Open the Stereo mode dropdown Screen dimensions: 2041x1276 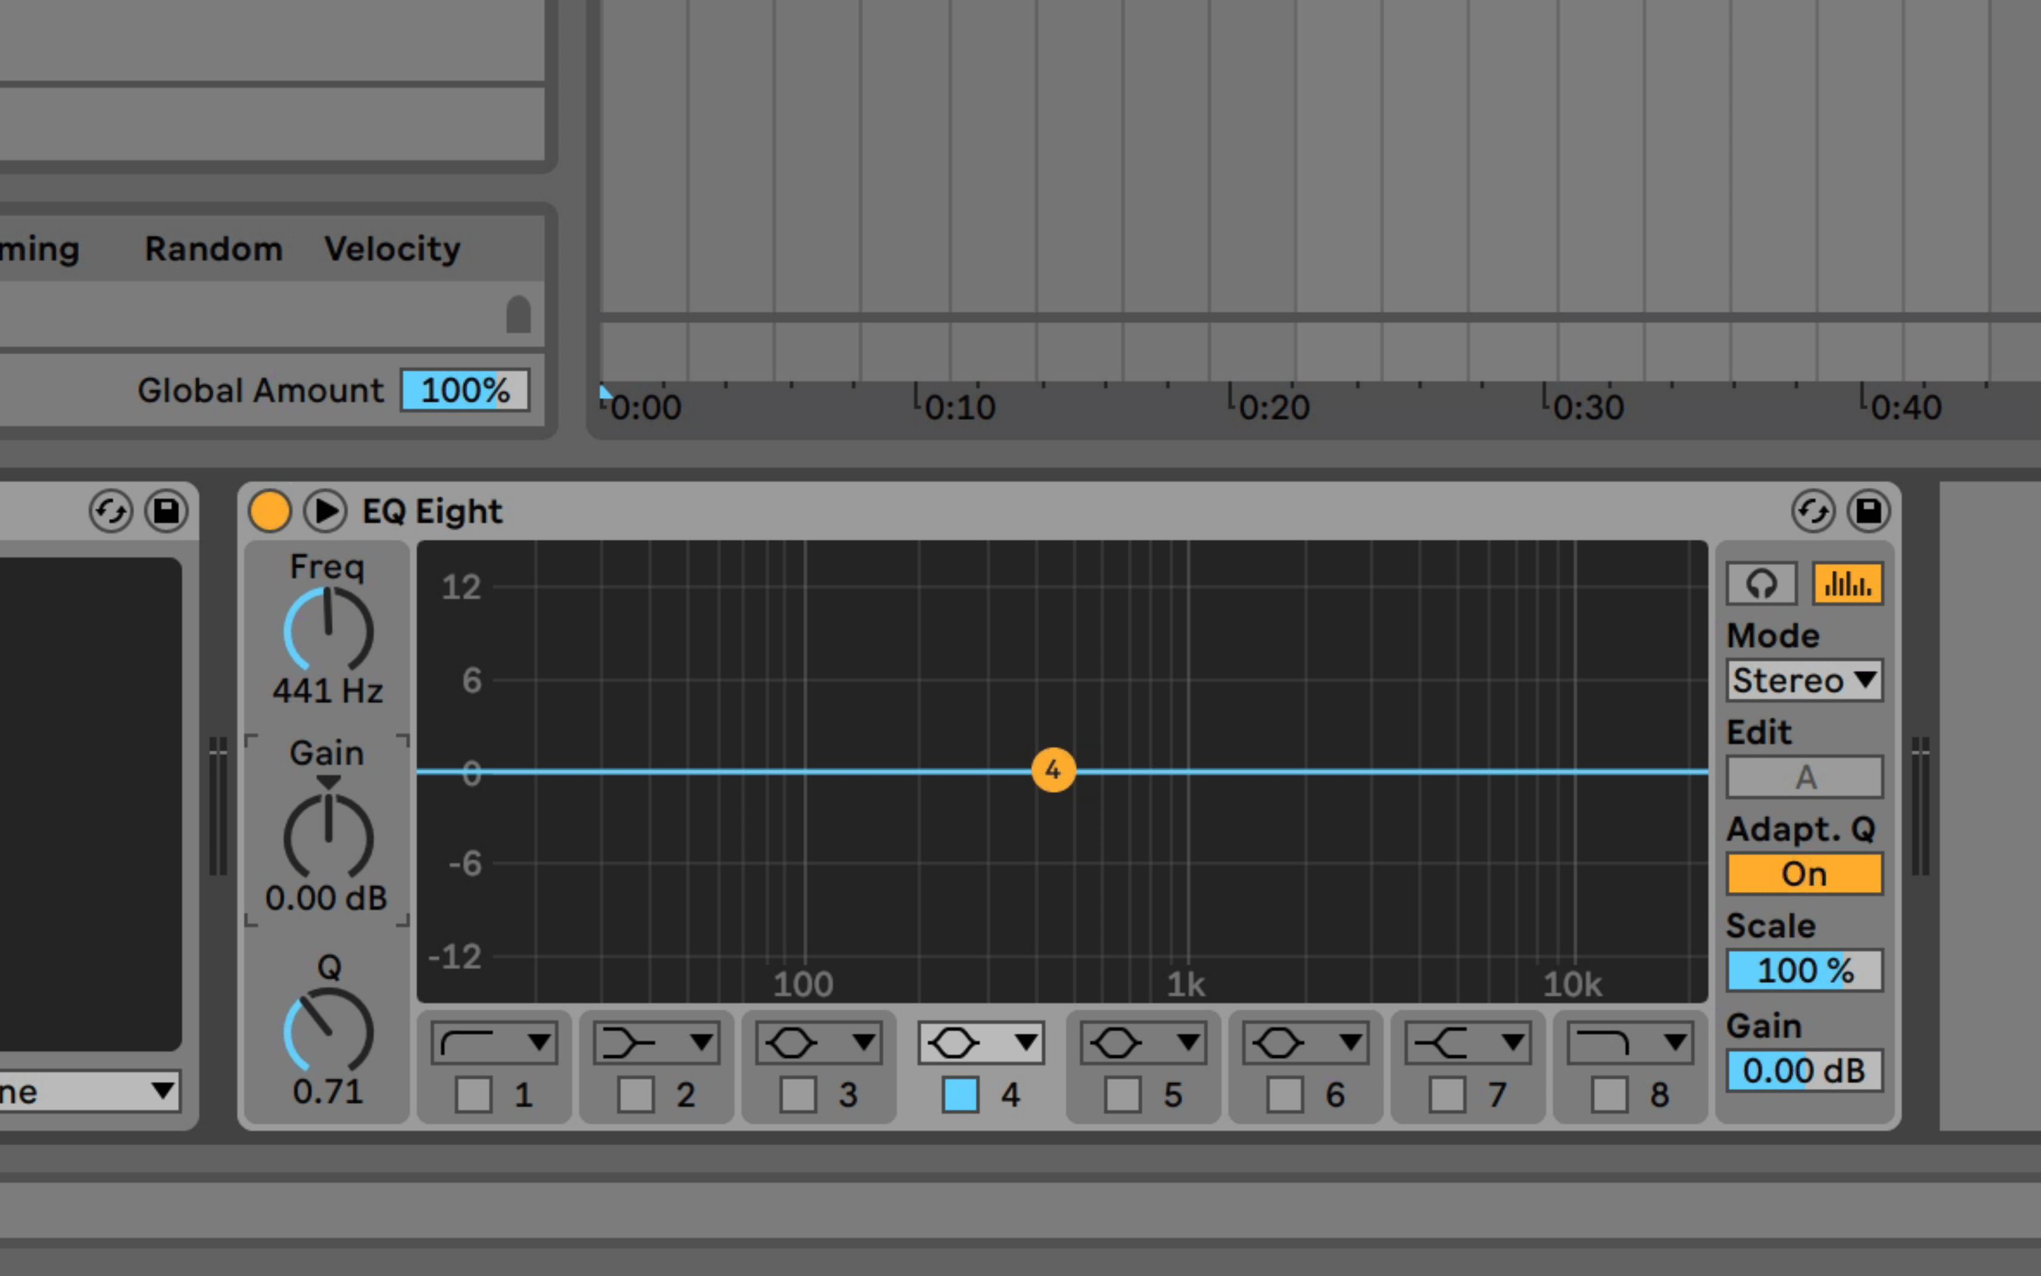[1804, 680]
